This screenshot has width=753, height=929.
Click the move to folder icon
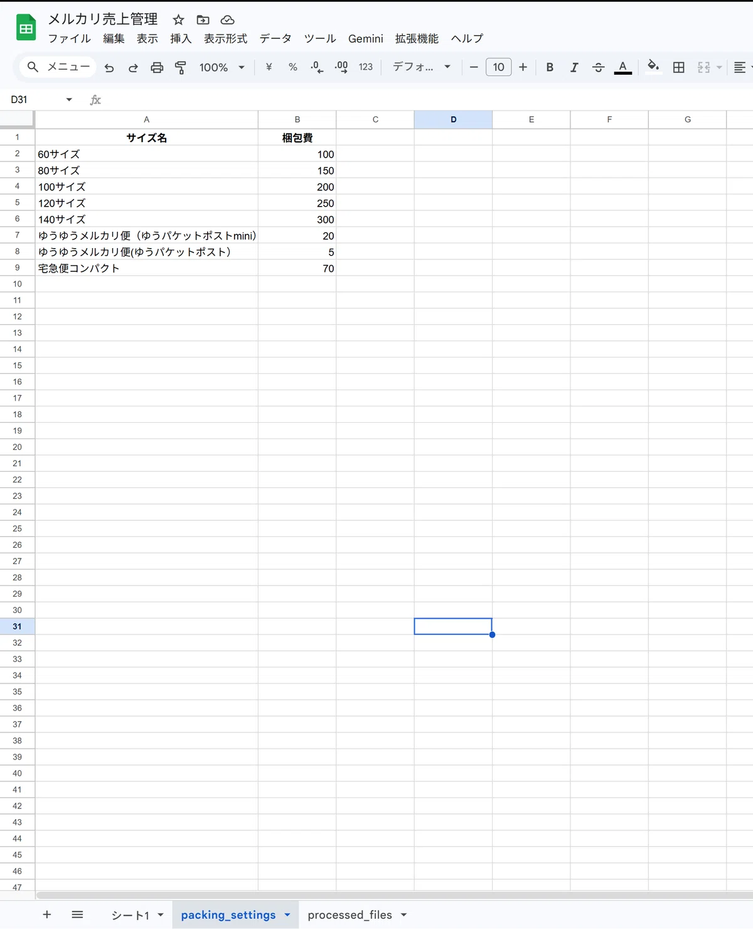(x=203, y=20)
